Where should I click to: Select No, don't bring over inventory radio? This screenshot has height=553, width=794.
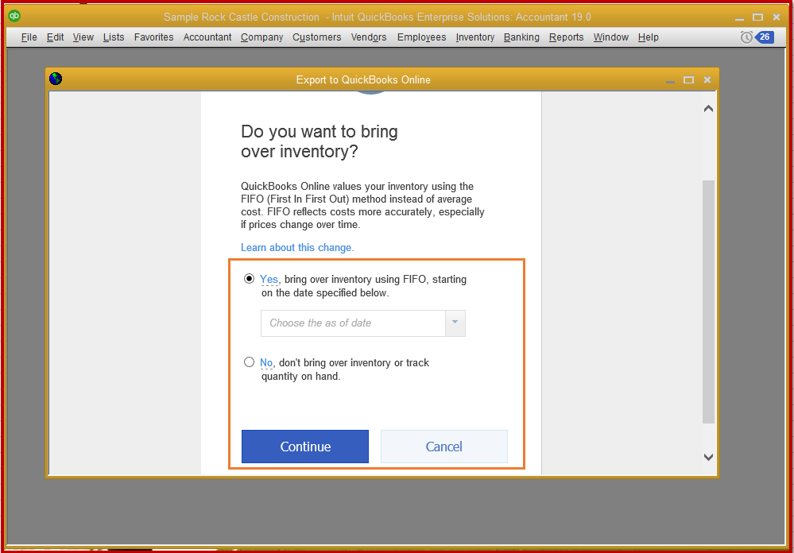click(x=249, y=362)
